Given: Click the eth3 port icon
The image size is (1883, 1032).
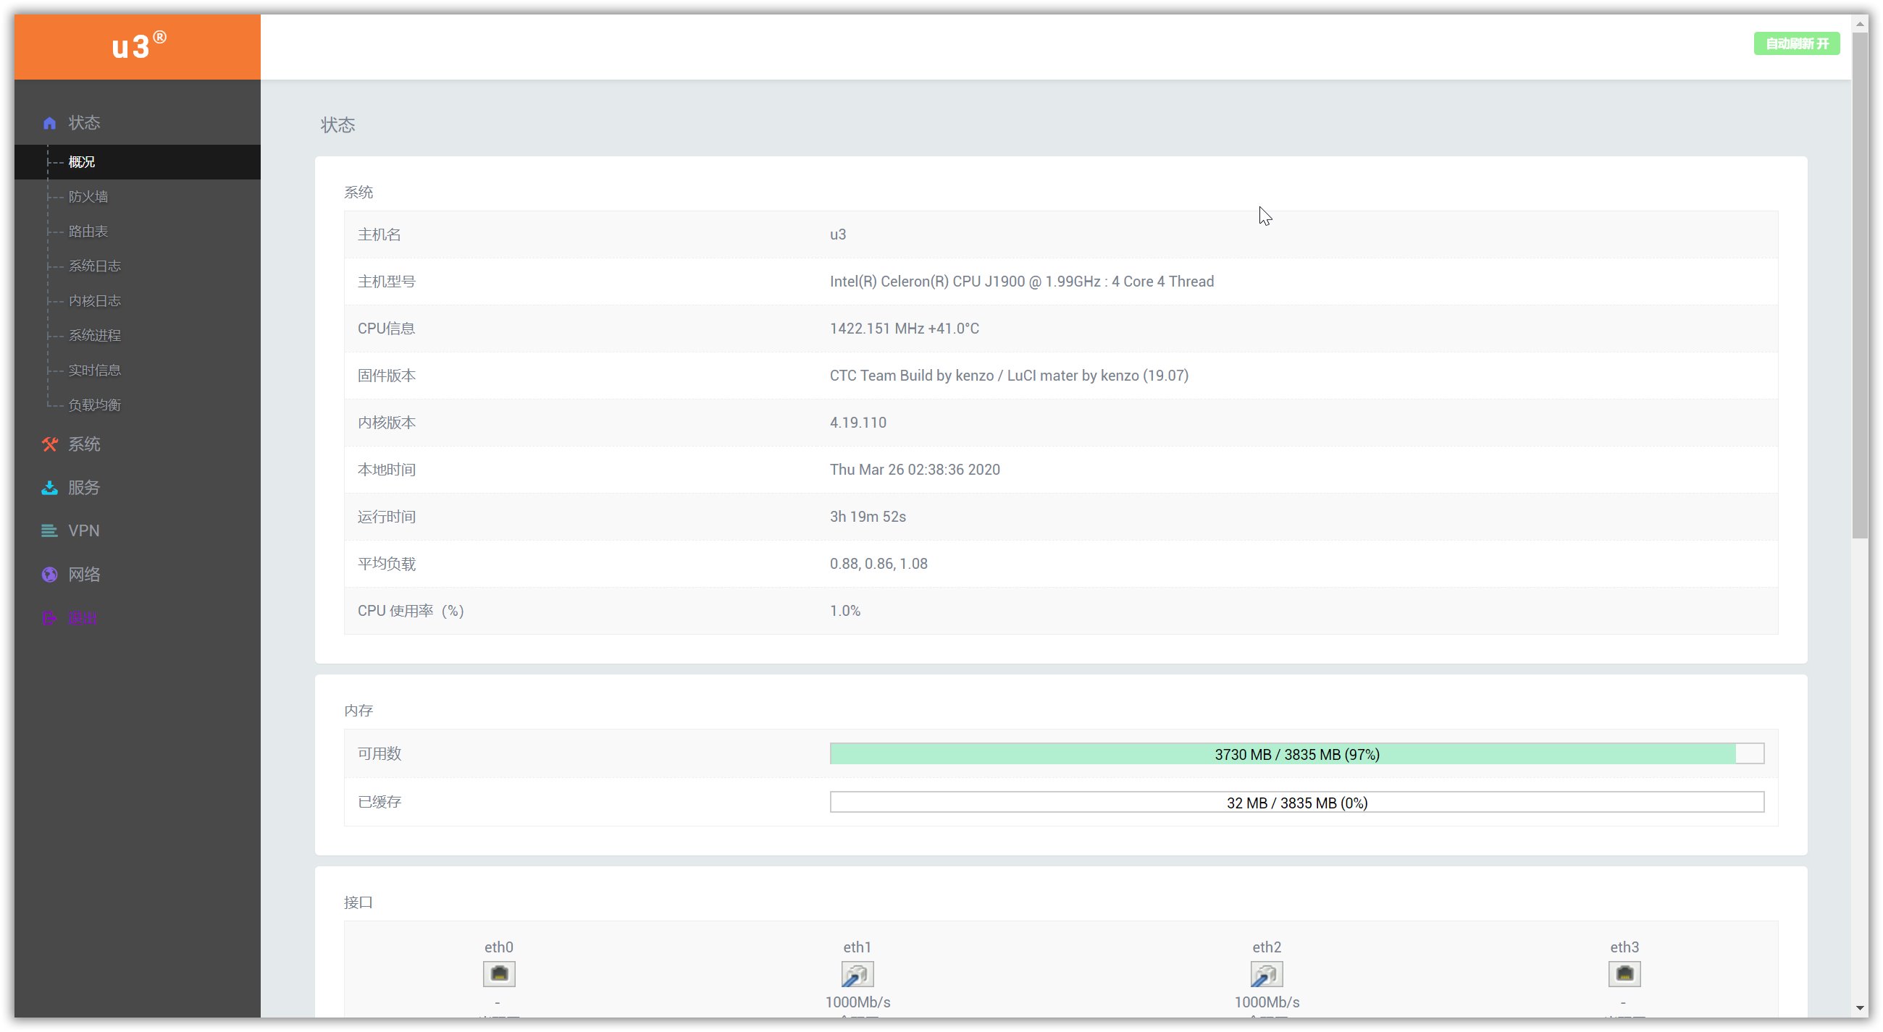Looking at the screenshot, I should pyautogui.click(x=1624, y=973).
